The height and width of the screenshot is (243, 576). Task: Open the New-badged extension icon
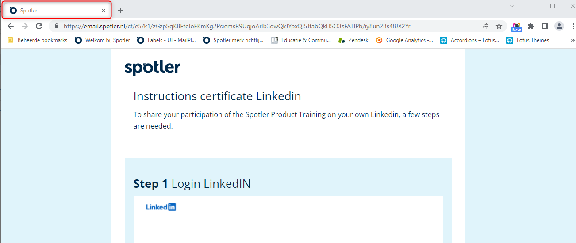pos(517,27)
